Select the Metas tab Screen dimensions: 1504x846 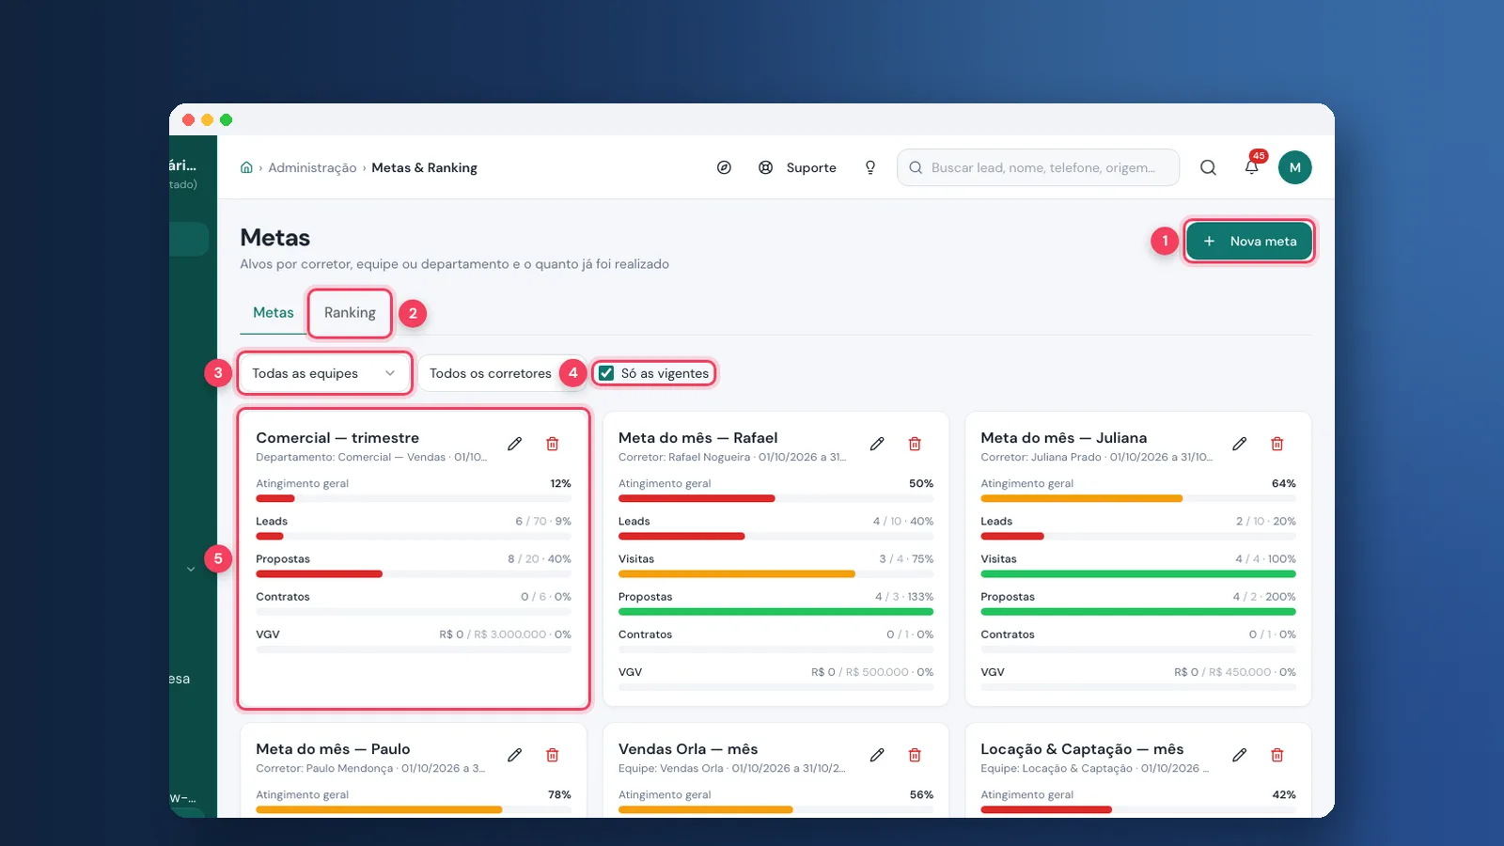pyautogui.click(x=274, y=313)
